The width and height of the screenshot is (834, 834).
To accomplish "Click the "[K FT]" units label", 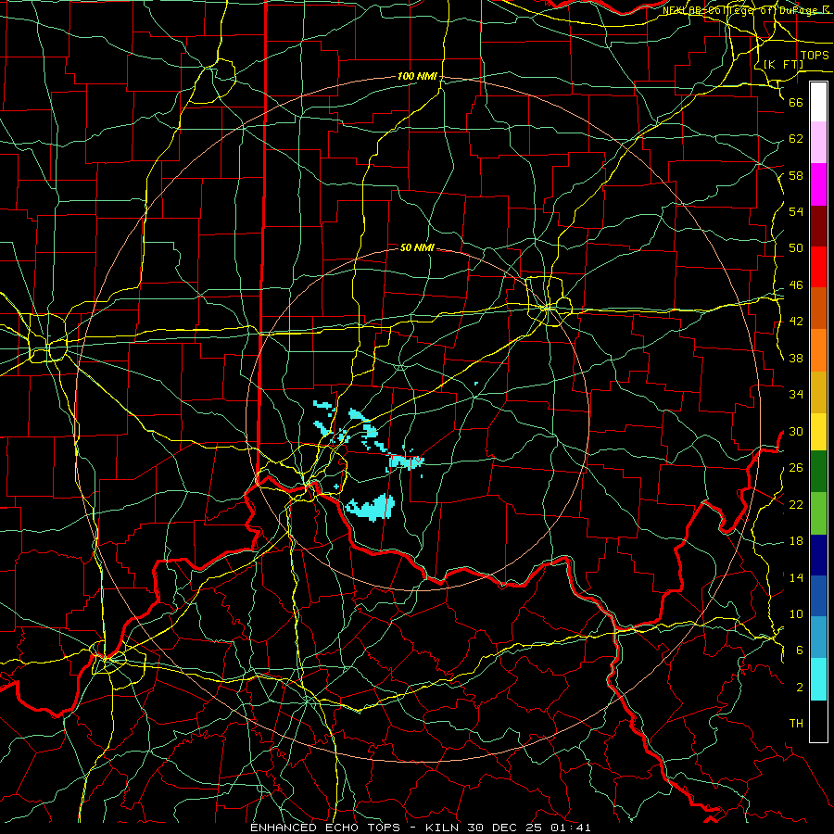I will click(783, 64).
